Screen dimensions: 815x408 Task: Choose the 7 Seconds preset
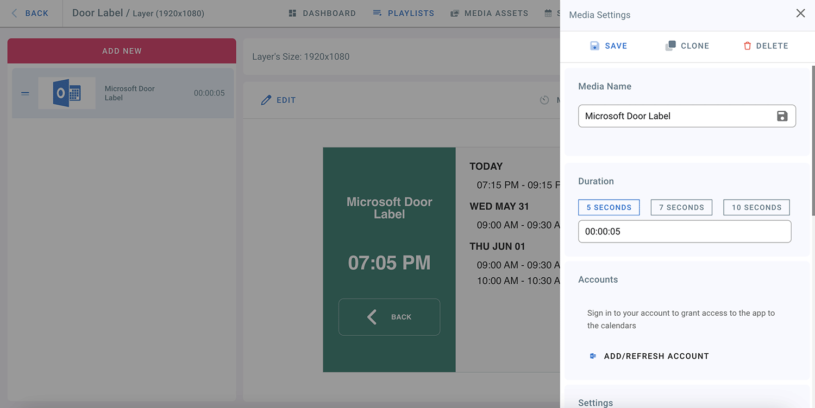click(x=681, y=207)
